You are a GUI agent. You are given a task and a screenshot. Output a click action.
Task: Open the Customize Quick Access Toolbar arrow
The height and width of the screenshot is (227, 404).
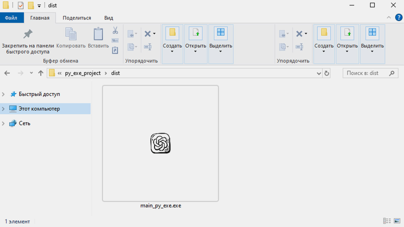pyautogui.click(x=39, y=6)
